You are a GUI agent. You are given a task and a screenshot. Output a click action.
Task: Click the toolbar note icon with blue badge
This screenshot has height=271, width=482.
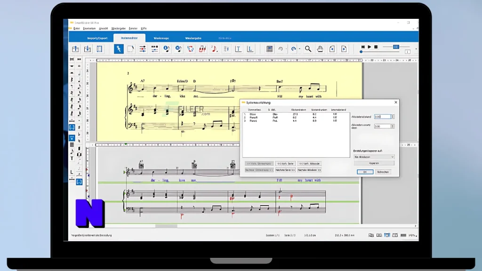(x=167, y=49)
